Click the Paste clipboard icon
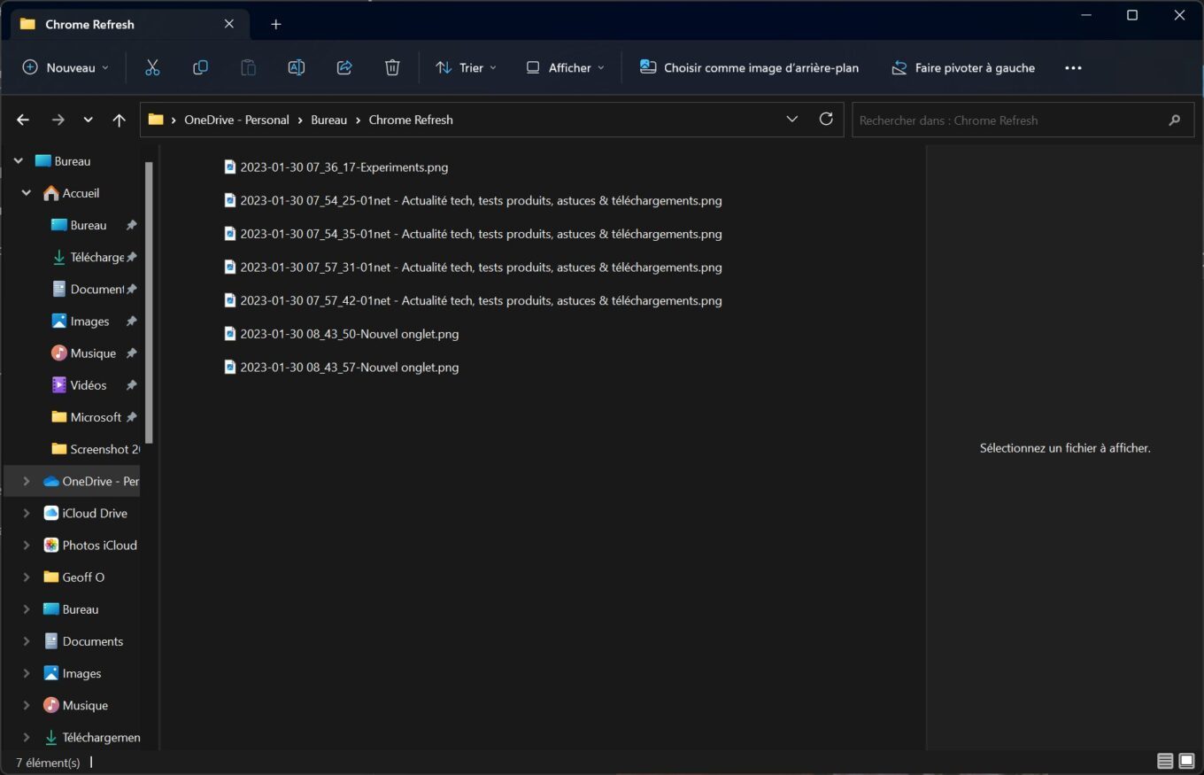 tap(248, 67)
